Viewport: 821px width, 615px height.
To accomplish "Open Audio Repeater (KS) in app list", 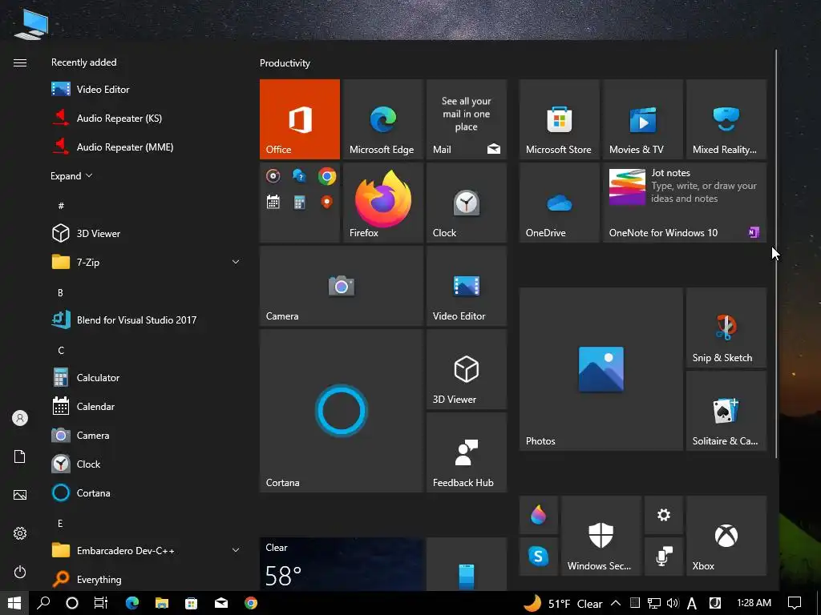I will 147,119.
